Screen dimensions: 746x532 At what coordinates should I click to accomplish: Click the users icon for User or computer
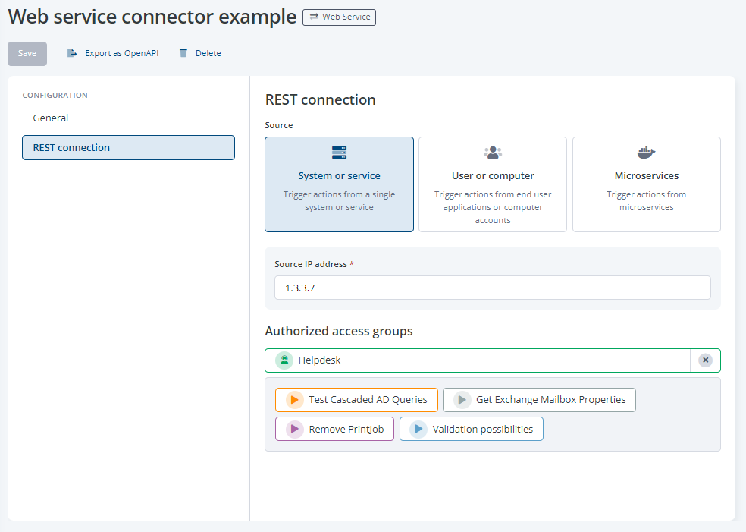493,153
